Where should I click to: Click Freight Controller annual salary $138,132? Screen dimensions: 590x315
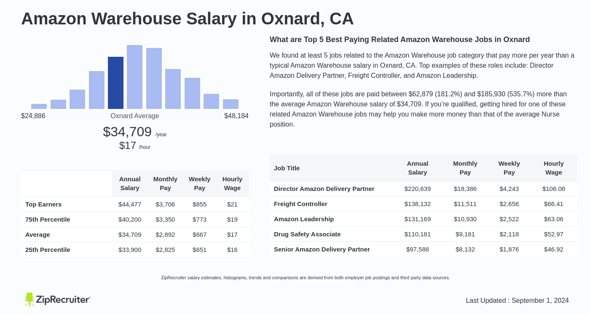tap(418, 204)
